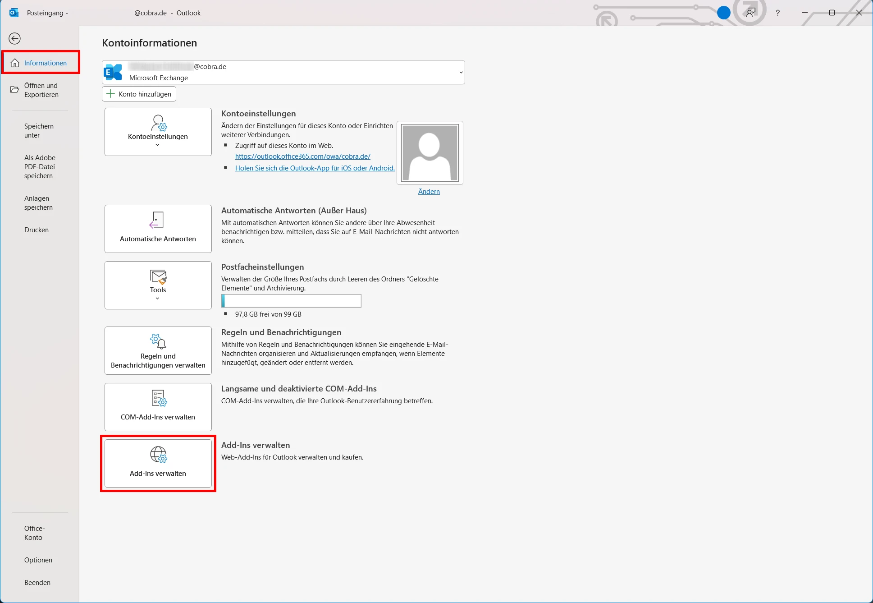Click the Konto hinzufügen button
The height and width of the screenshot is (603, 873).
(139, 94)
